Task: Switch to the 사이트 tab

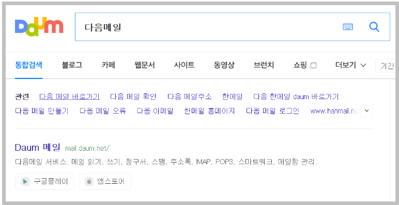Action: click(184, 66)
